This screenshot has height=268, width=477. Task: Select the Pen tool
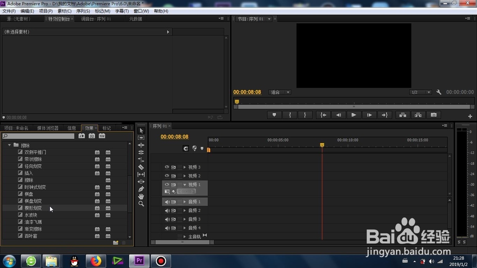[x=141, y=189]
